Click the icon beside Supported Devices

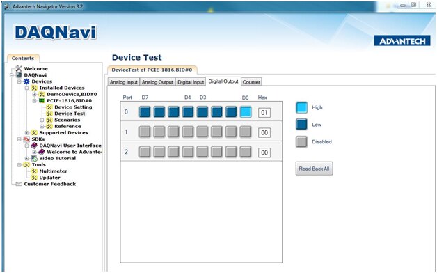[34, 133]
